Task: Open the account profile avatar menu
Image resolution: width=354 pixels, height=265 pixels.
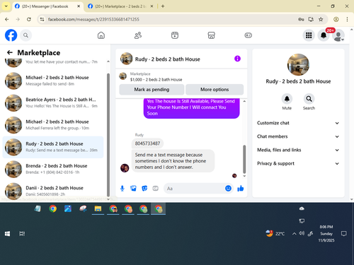Action: coord(338,35)
